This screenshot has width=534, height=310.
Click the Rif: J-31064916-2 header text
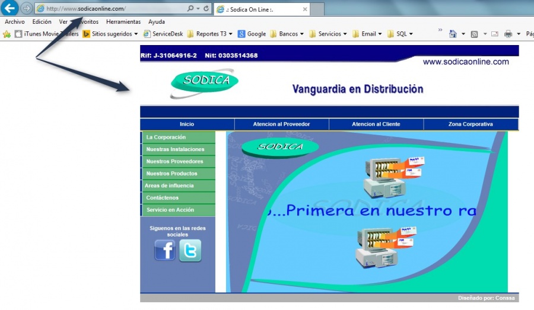point(169,56)
